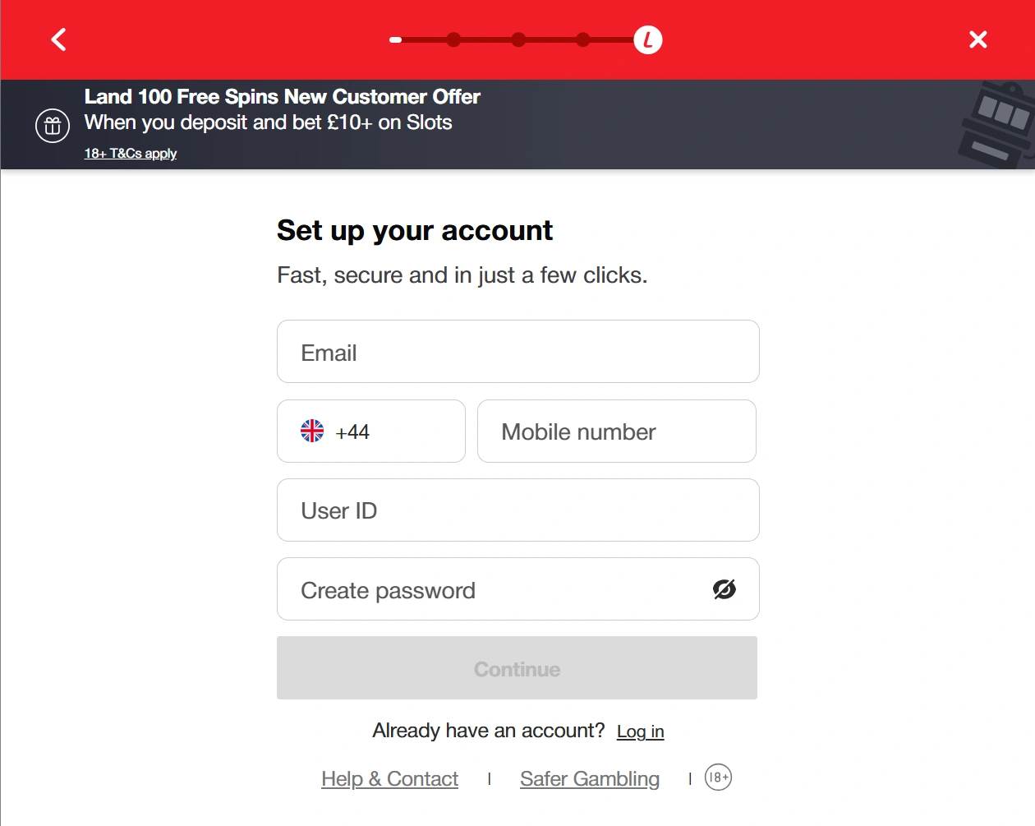Click the 18+ badge in the footer

[x=717, y=778]
